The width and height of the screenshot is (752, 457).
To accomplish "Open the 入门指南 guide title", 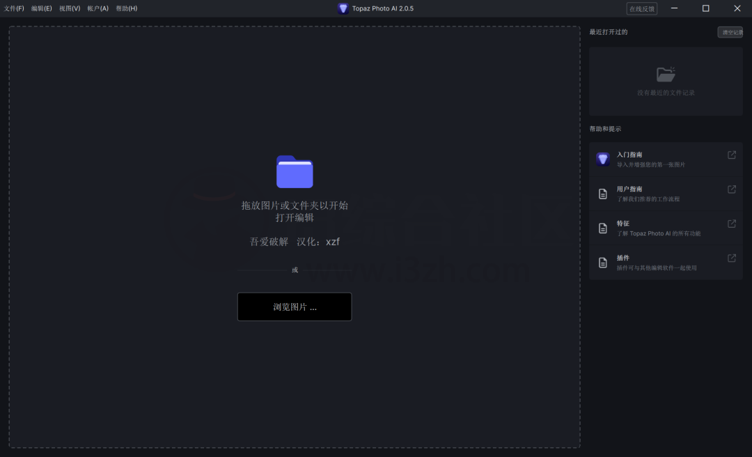I will (x=629, y=155).
